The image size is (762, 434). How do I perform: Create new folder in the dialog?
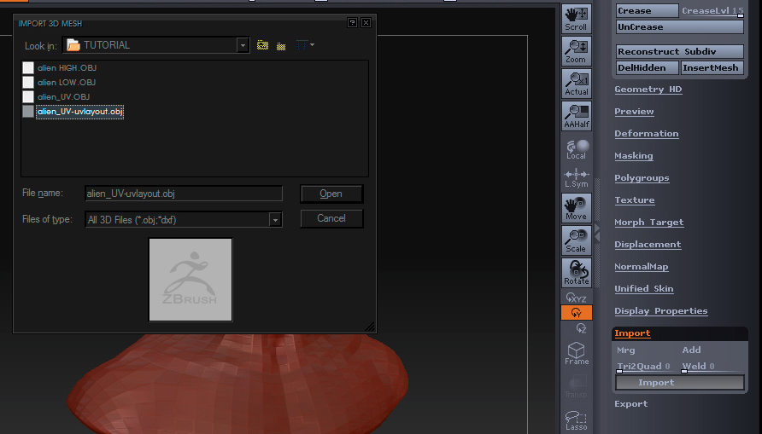[x=281, y=46]
